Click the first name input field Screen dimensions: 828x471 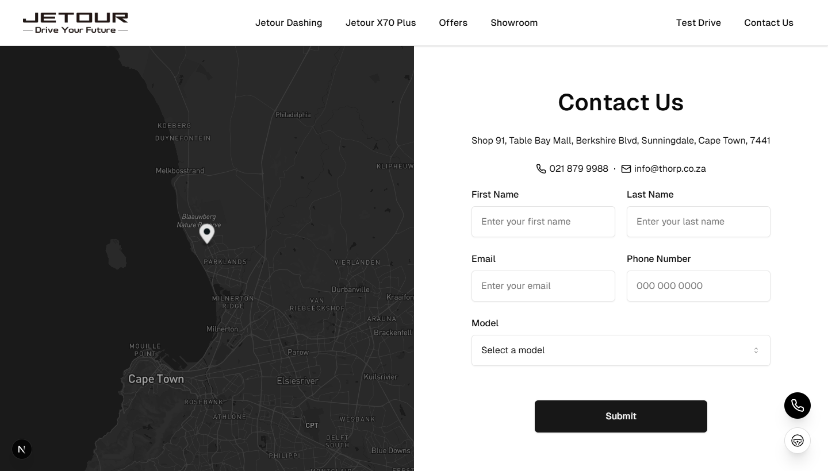[543, 222]
